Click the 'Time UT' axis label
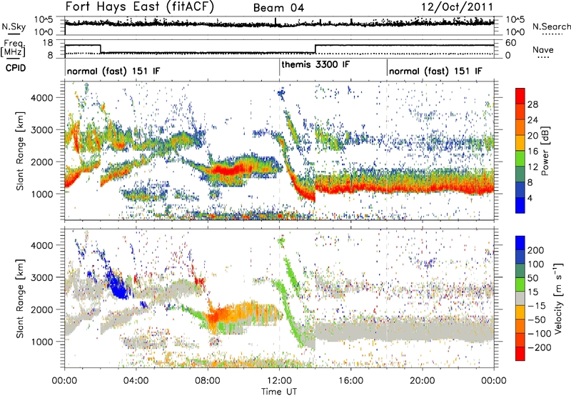The image size is (571, 396). pos(279,392)
